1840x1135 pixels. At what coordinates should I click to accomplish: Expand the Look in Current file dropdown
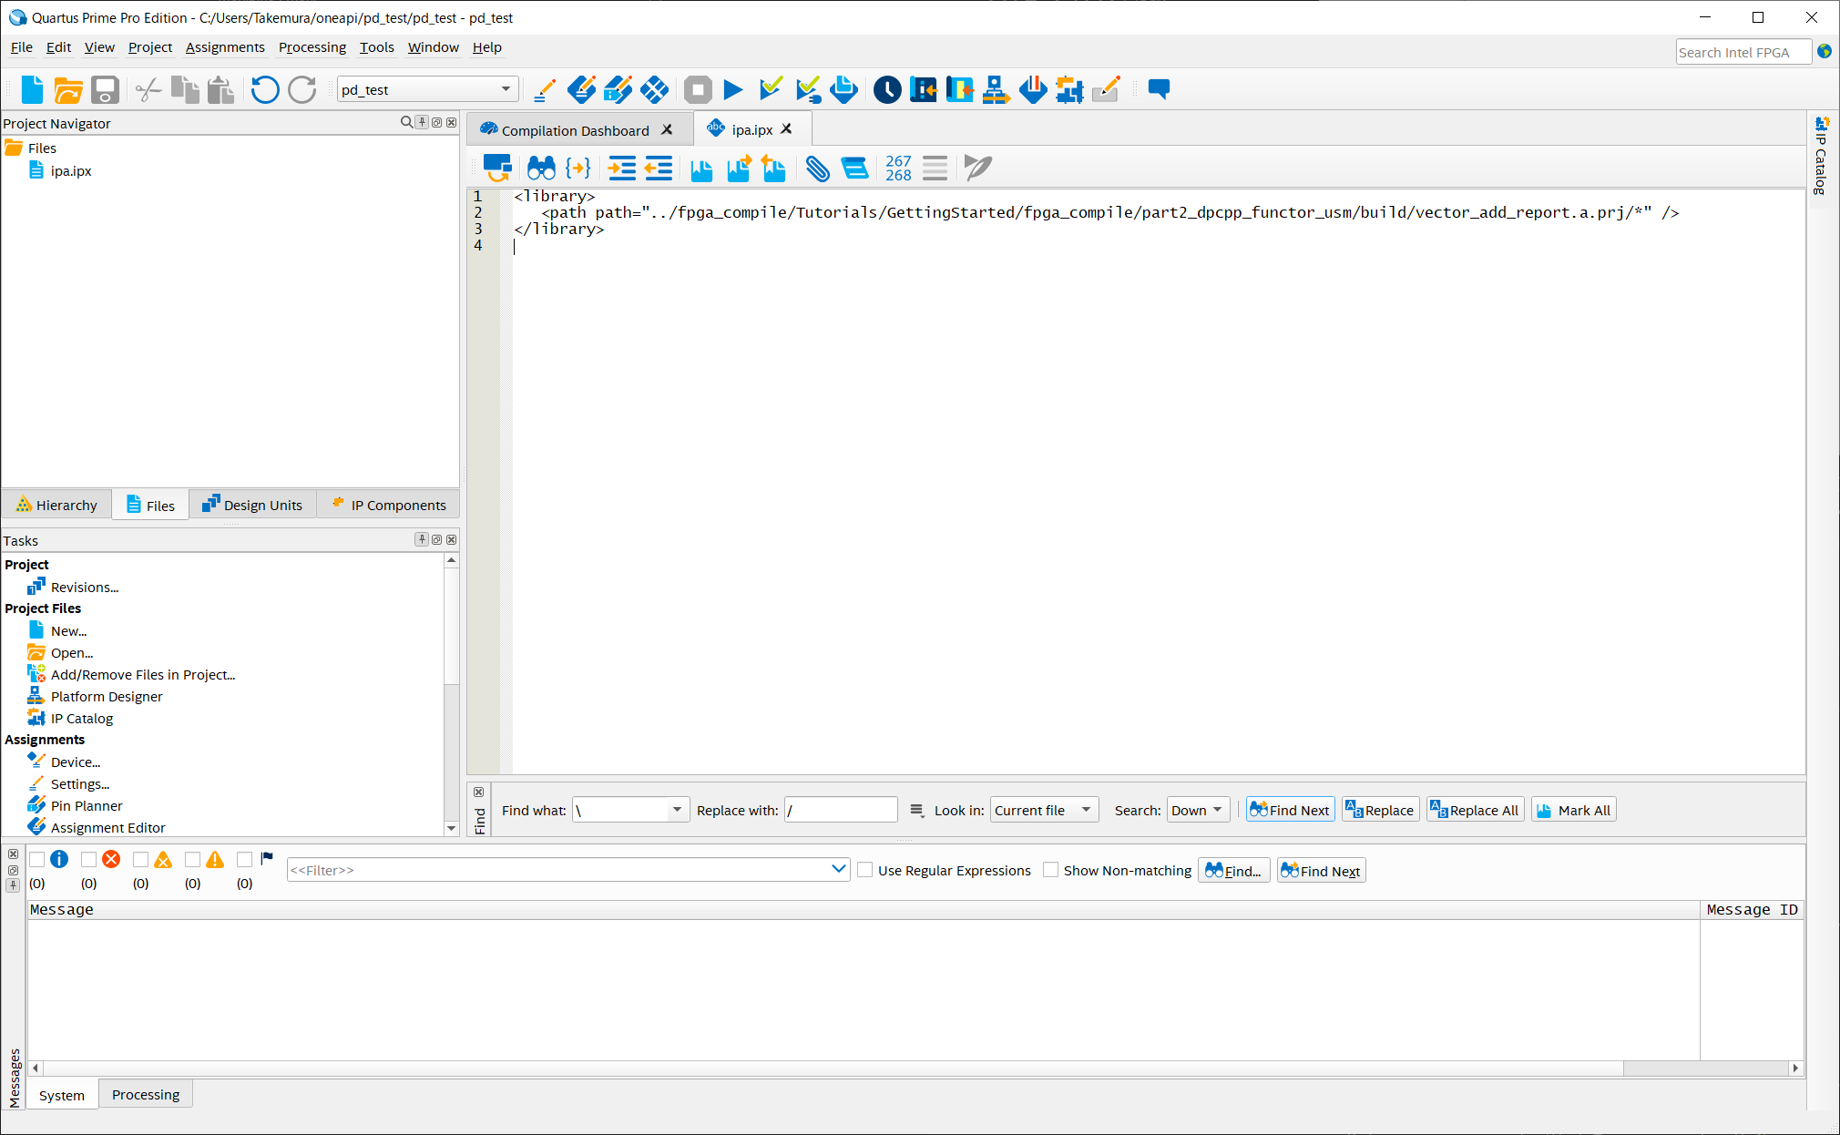point(1044,810)
